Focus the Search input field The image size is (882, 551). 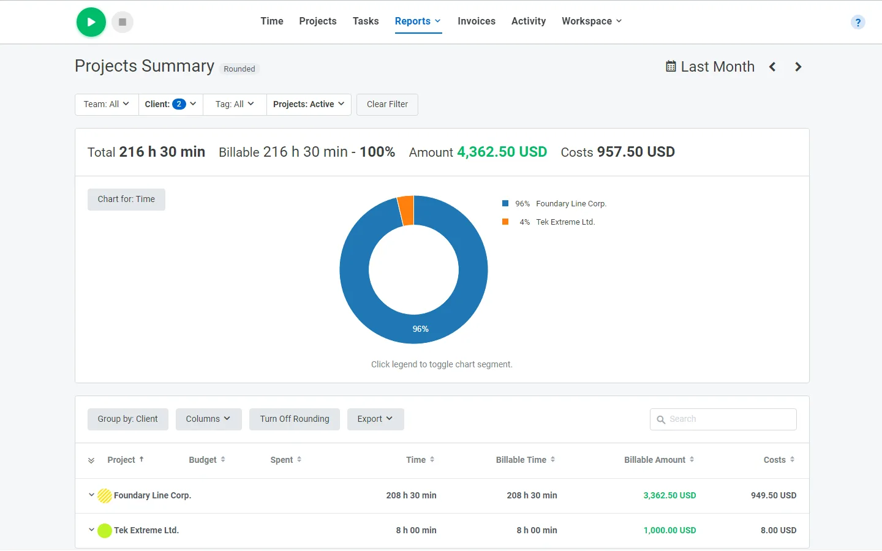[723, 419]
